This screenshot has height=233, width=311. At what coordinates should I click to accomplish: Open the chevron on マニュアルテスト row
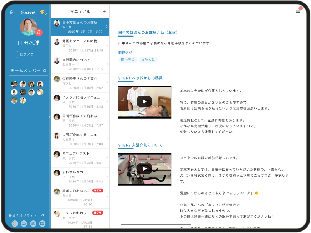click(x=107, y=158)
